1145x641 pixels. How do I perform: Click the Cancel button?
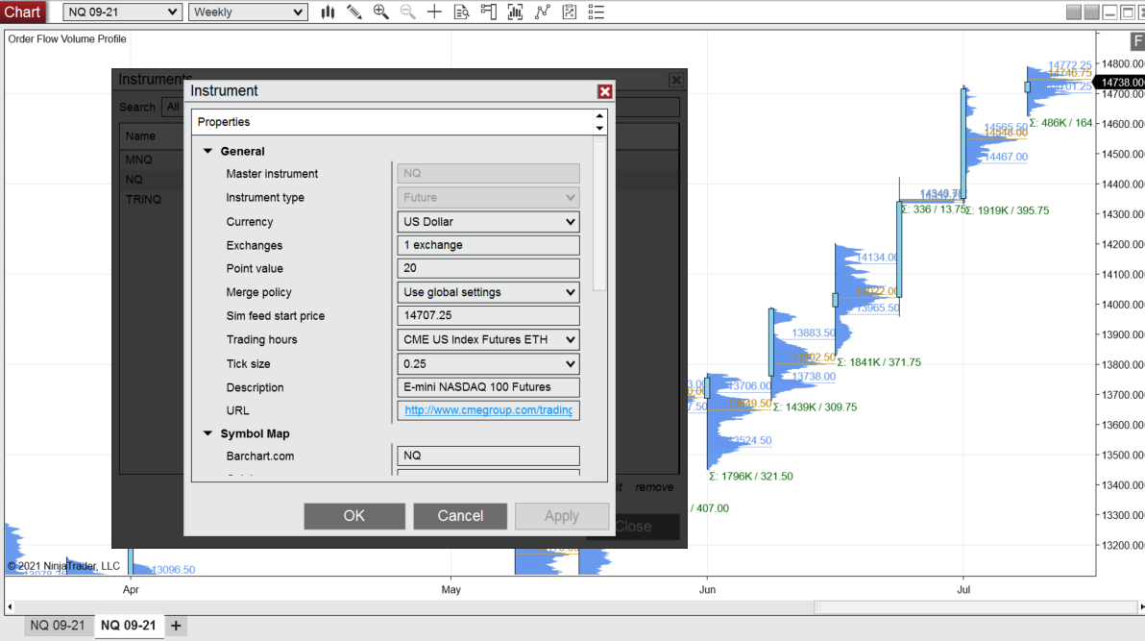[460, 516]
